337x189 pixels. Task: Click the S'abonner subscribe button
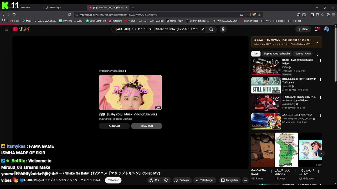113,180
